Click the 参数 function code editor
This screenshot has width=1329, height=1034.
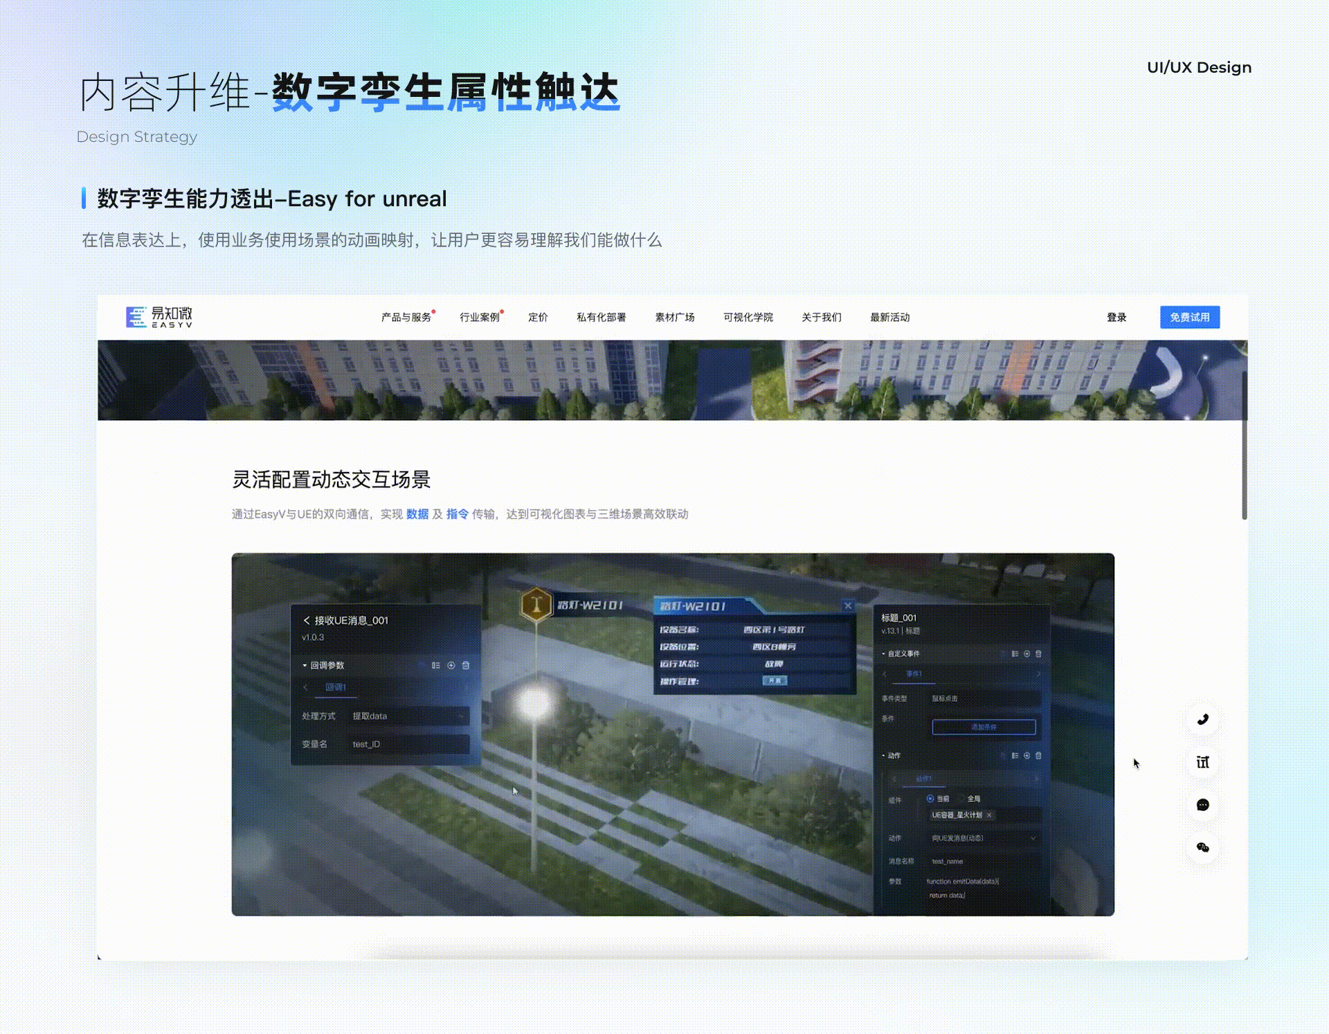tap(983, 889)
